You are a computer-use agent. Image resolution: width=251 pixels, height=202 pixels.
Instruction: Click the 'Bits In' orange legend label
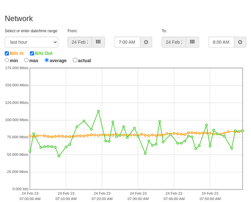pyautogui.click(x=17, y=53)
